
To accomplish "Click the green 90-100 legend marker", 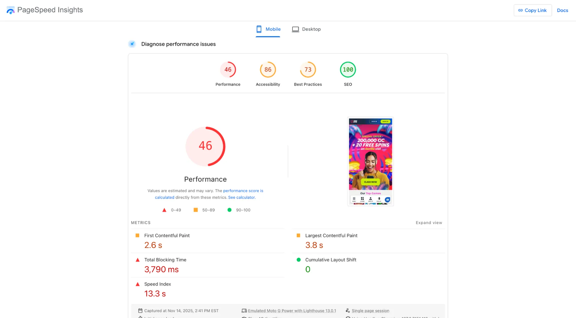I will pyautogui.click(x=229, y=210).
